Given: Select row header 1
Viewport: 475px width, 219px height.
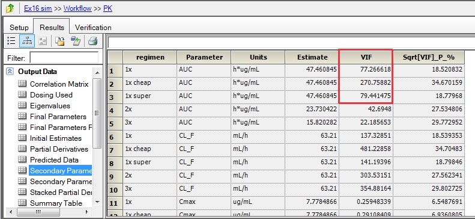Looking at the screenshot, I should point(115,70).
